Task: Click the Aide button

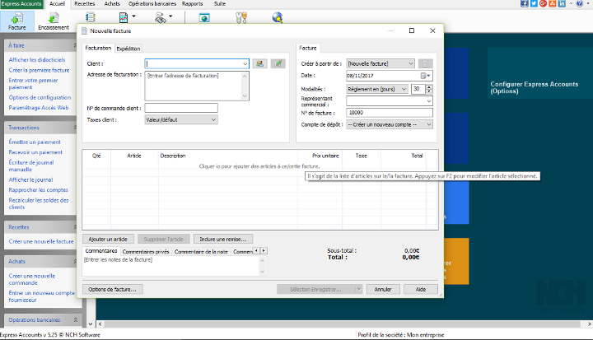Action: pyautogui.click(x=421, y=289)
